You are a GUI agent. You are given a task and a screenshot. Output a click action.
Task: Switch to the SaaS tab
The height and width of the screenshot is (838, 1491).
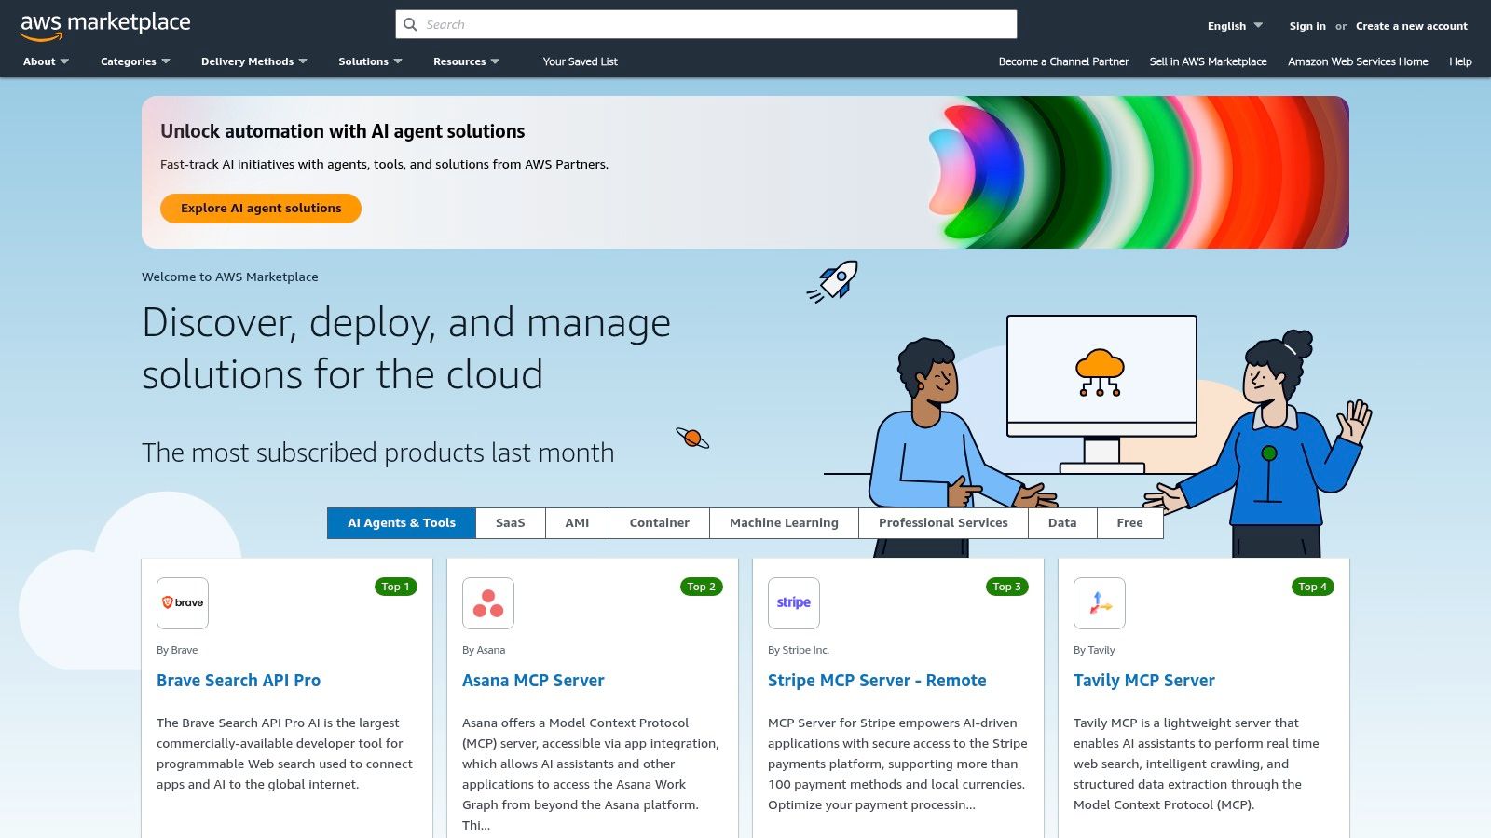point(511,522)
